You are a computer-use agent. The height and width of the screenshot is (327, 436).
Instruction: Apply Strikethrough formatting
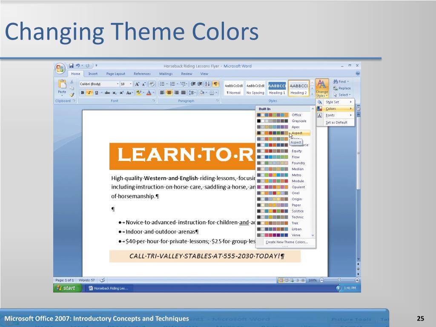click(107, 93)
